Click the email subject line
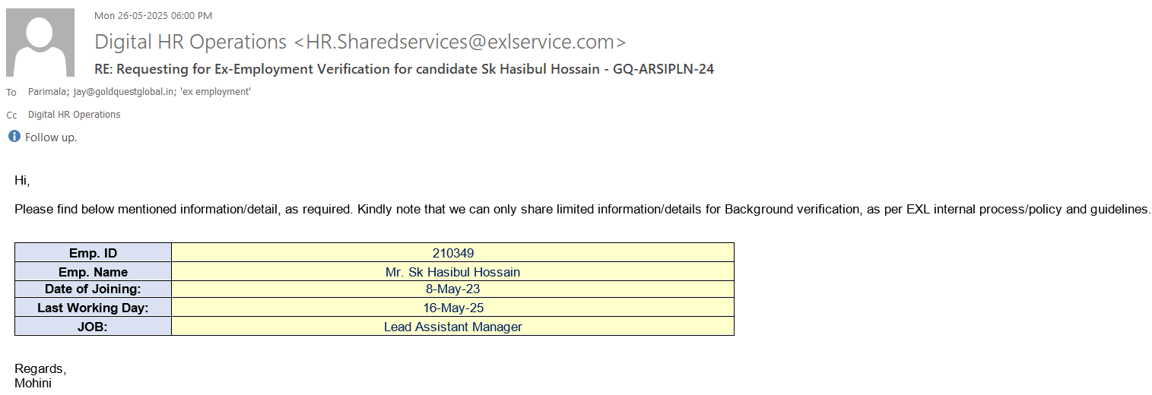This screenshot has height=395, width=1152. pyautogui.click(x=404, y=69)
